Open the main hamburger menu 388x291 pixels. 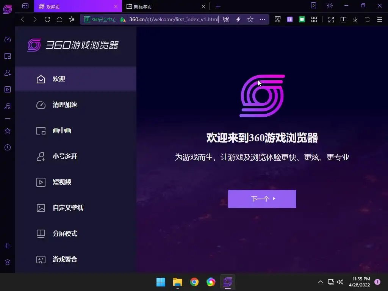380,19
